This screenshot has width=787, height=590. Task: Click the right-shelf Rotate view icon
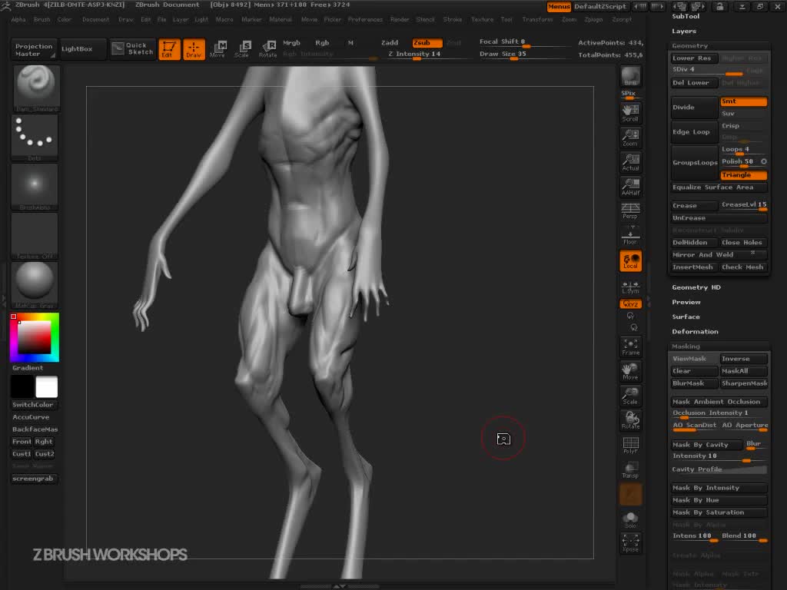point(630,420)
